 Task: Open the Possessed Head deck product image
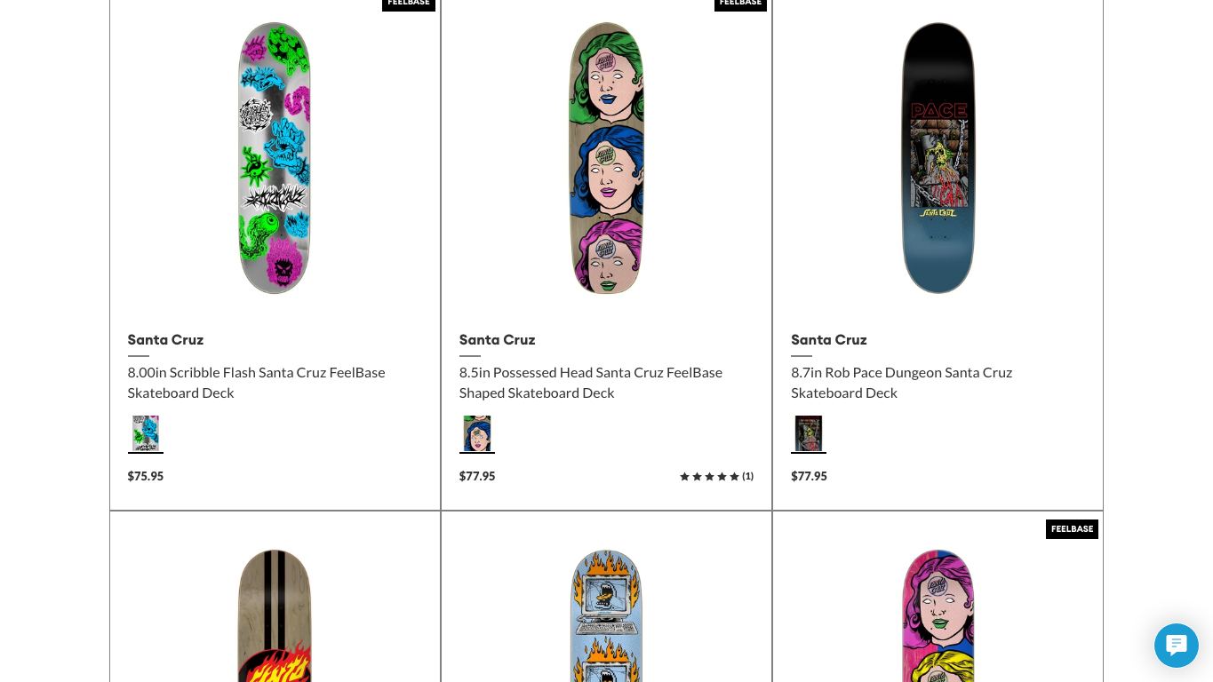pos(606,158)
